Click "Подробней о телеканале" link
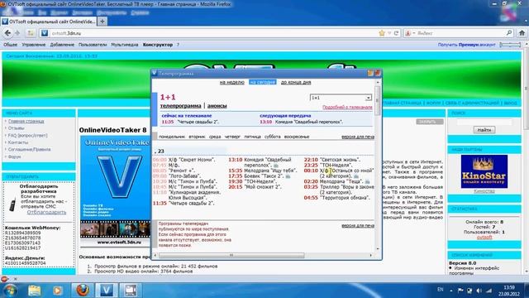Viewport: 529px width, 298px height. pyautogui.click(x=347, y=107)
